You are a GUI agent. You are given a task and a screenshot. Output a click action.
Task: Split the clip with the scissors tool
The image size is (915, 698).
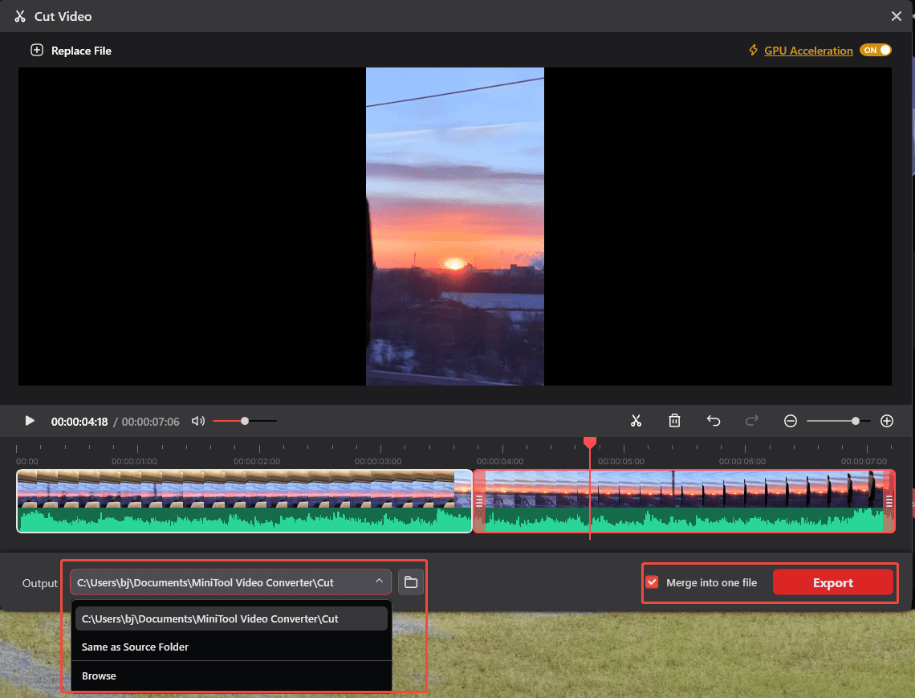pyautogui.click(x=636, y=421)
